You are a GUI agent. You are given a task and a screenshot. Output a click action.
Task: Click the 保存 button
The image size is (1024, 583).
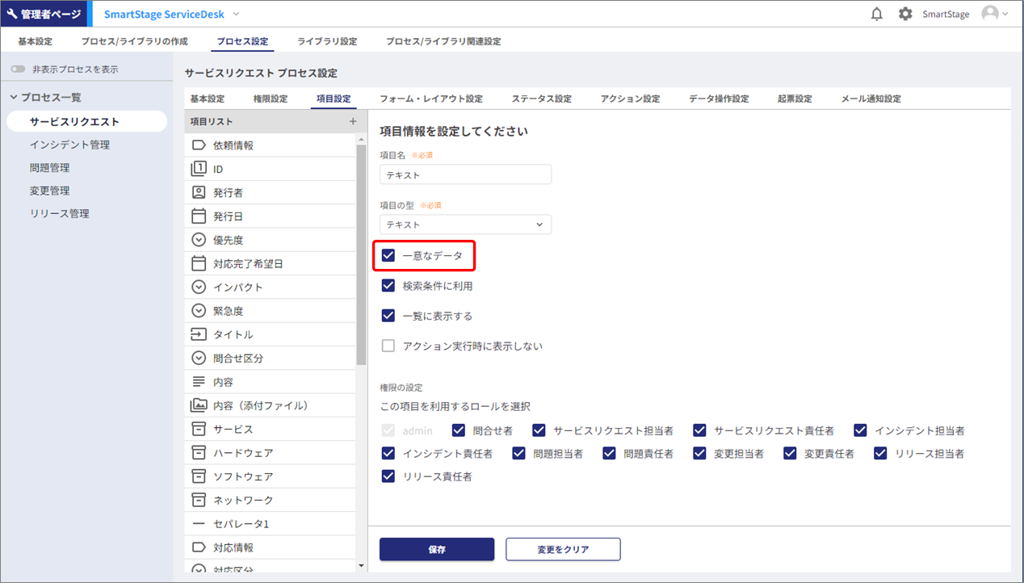437,549
